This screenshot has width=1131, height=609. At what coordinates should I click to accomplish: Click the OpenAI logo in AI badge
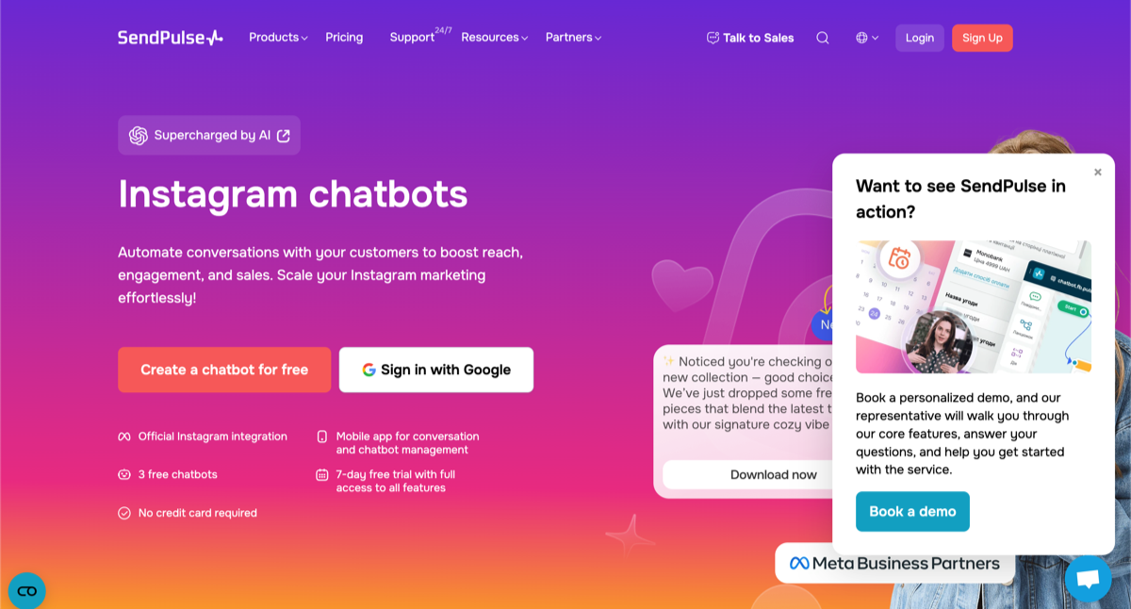tap(139, 136)
